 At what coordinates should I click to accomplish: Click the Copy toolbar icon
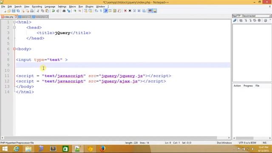[x=42, y=11]
